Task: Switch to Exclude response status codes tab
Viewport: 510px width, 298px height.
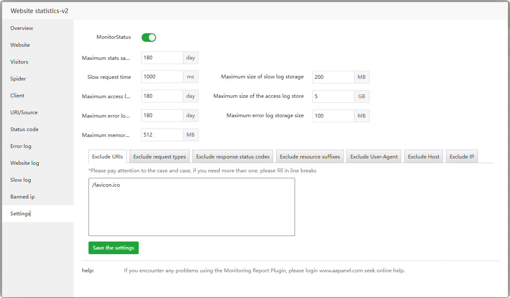Action: 233,157
